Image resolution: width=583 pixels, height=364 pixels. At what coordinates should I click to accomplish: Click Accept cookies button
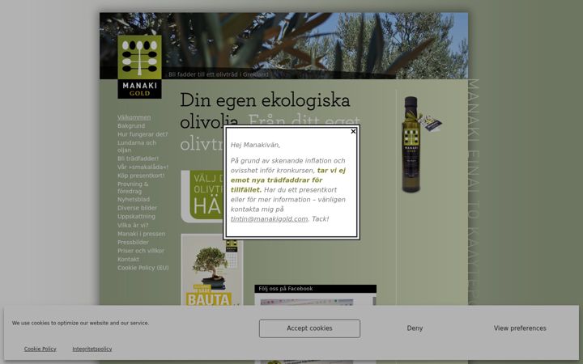click(309, 328)
